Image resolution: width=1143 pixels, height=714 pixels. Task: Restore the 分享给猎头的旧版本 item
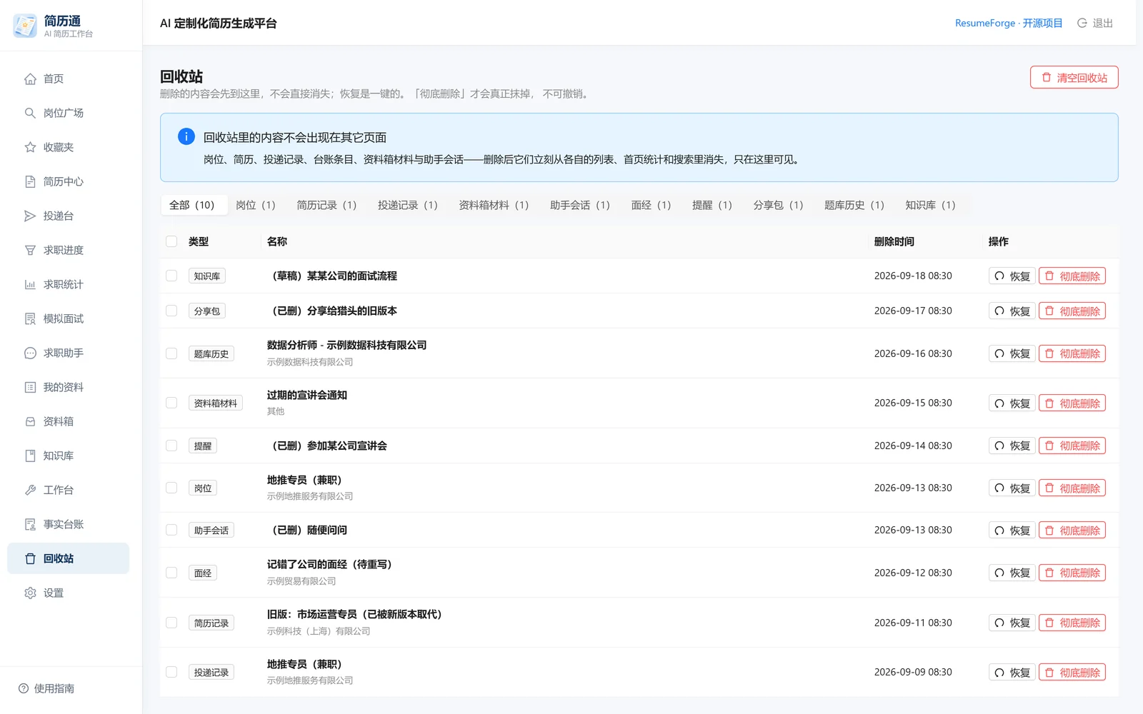point(1012,311)
